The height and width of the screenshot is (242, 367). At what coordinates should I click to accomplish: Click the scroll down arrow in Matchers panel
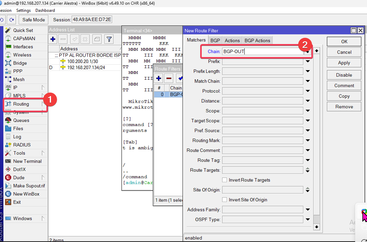pyautogui.click(x=316, y=227)
